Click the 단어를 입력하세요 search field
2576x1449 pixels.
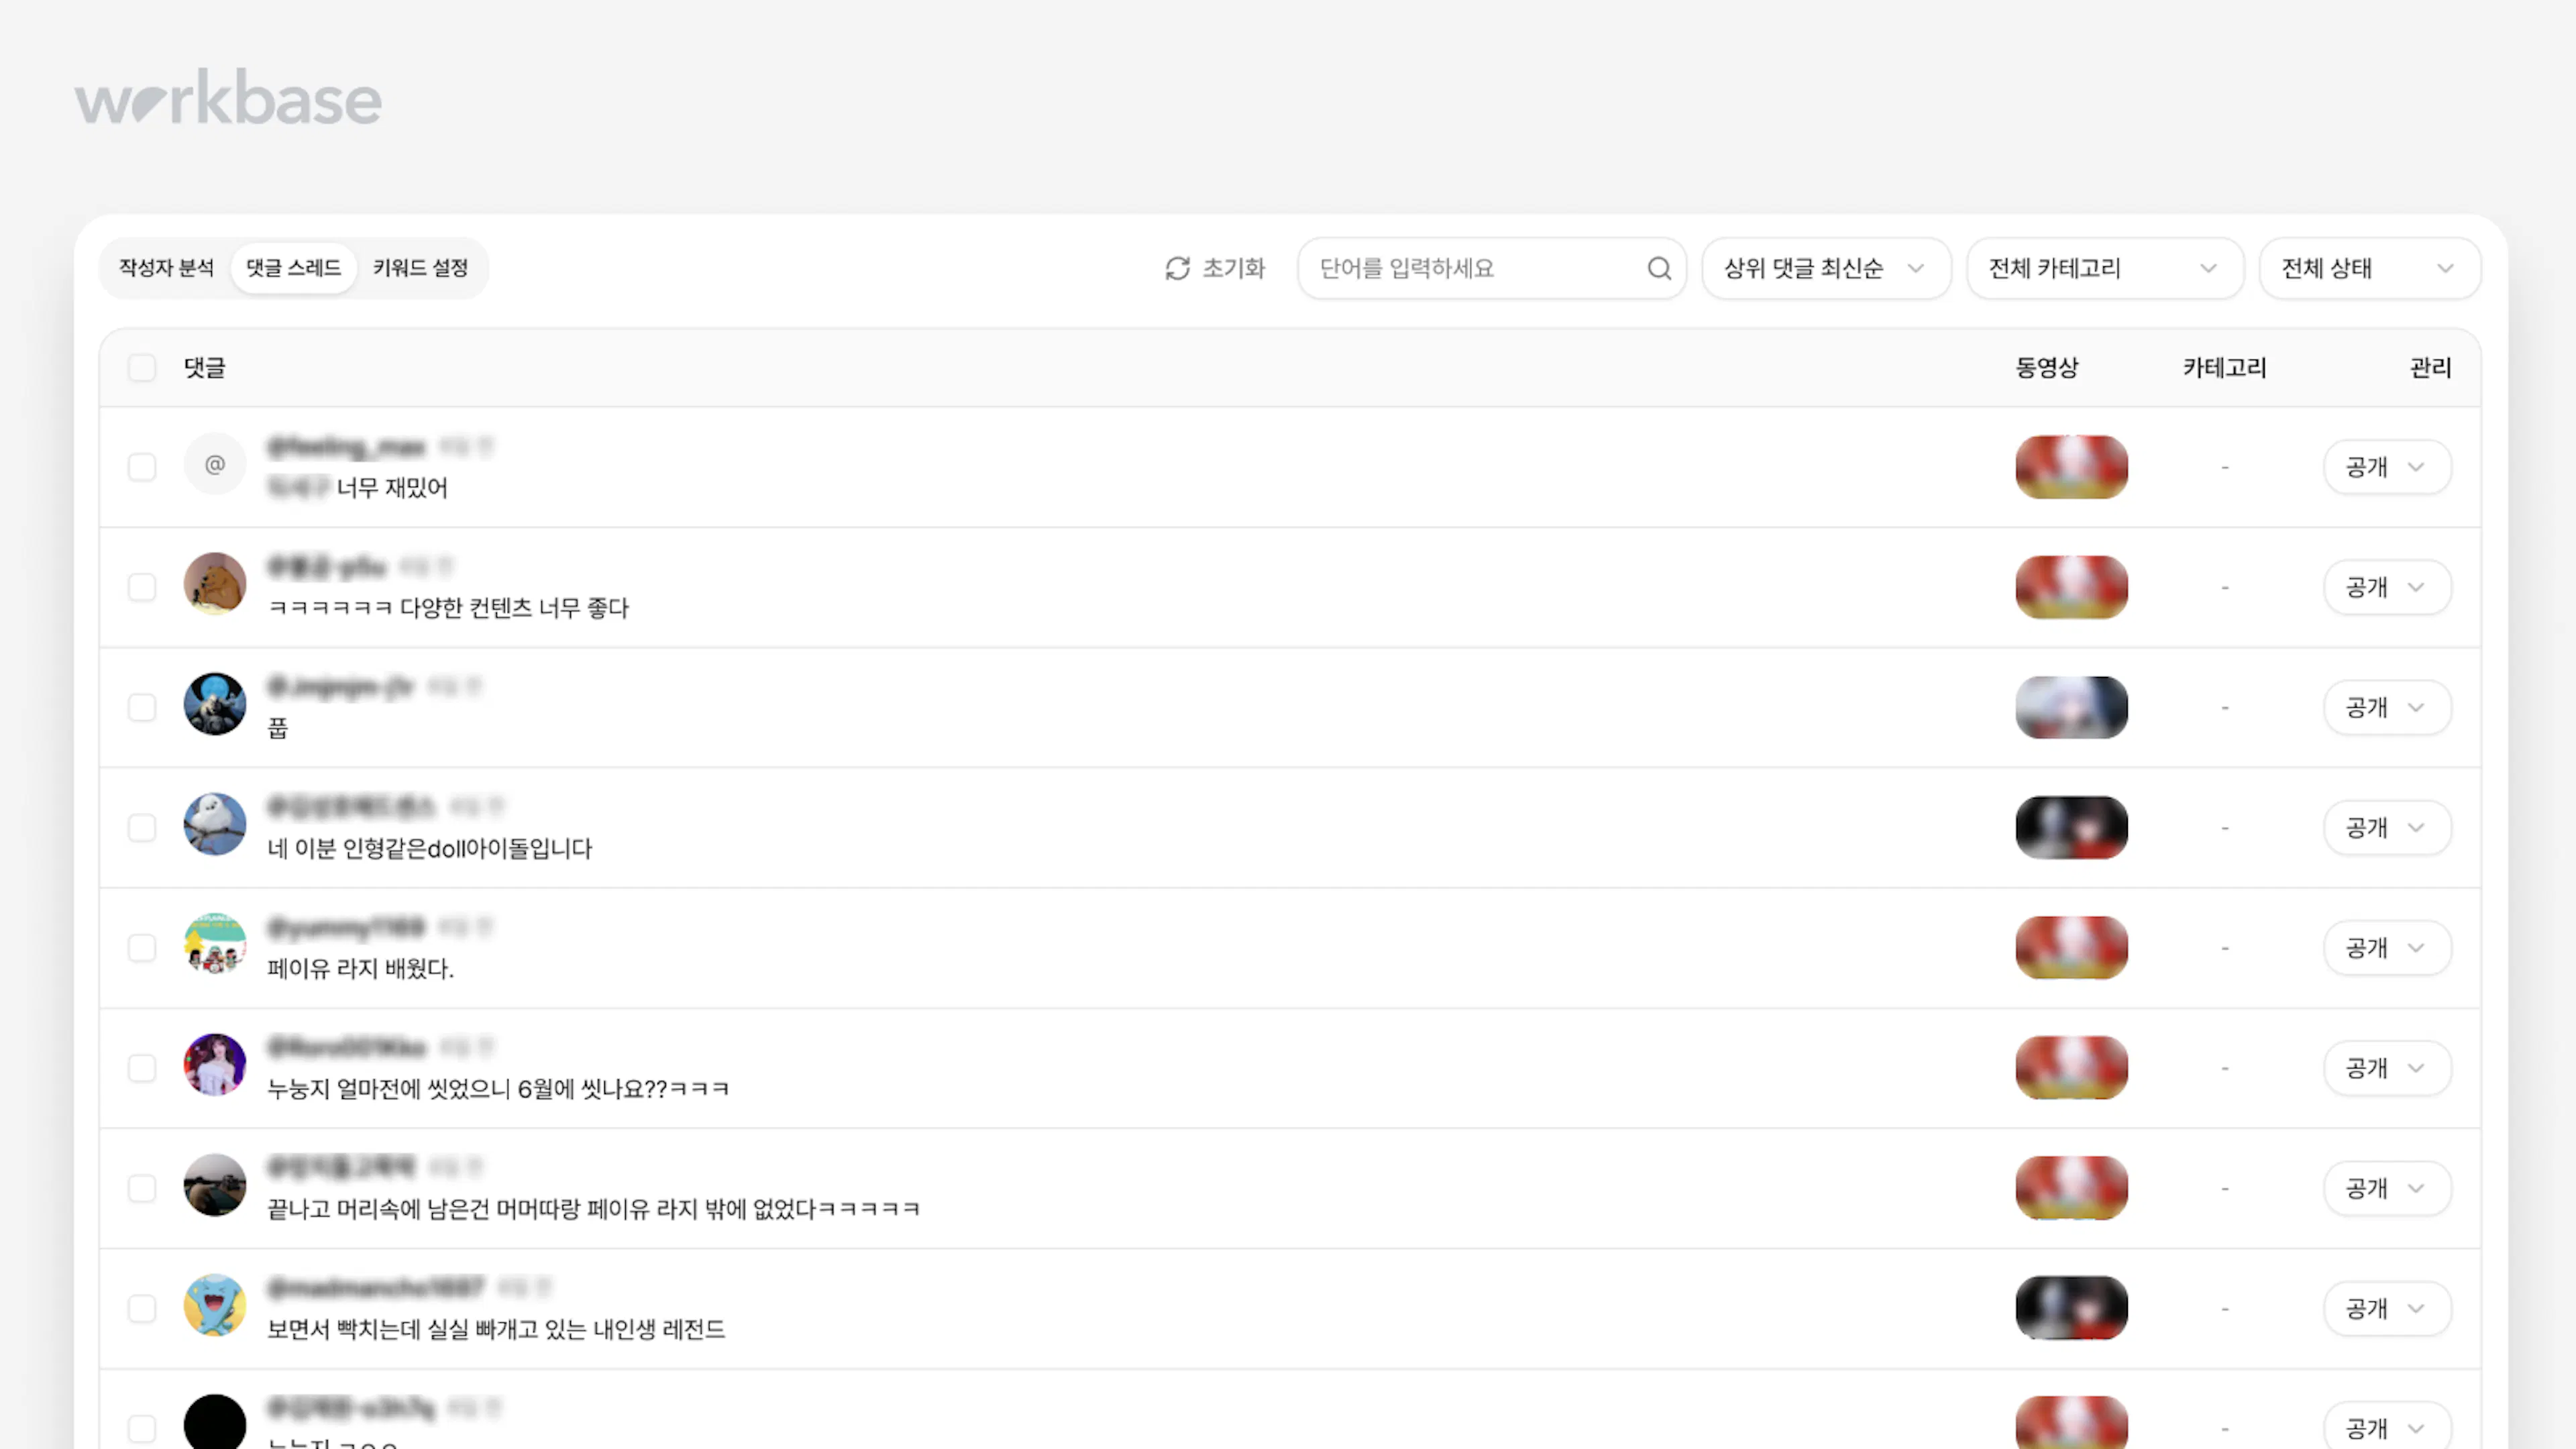[x=1470, y=268]
